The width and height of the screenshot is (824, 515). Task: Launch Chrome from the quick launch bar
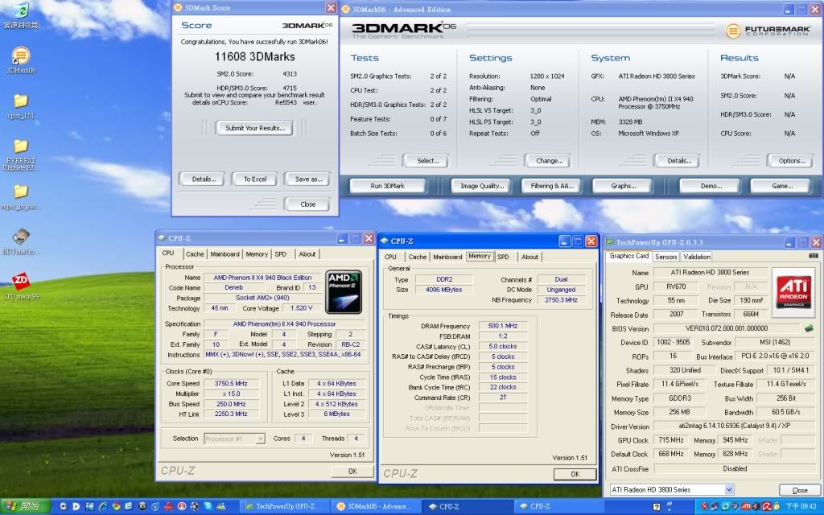[116, 507]
